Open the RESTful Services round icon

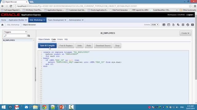[x=188, y=25]
